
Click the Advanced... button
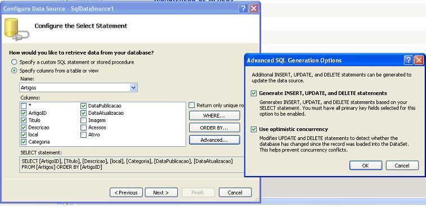click(214, 140)
